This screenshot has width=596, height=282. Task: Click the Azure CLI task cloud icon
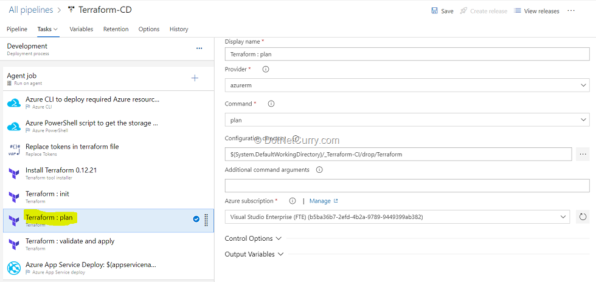[x=13, y=102]
